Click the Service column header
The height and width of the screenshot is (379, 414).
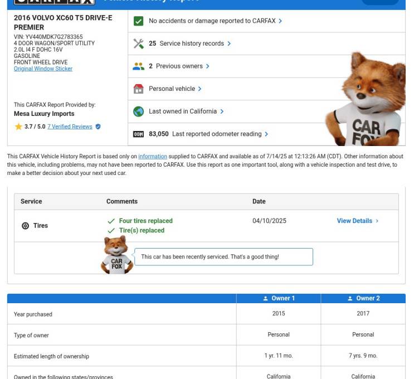(31, 202)
